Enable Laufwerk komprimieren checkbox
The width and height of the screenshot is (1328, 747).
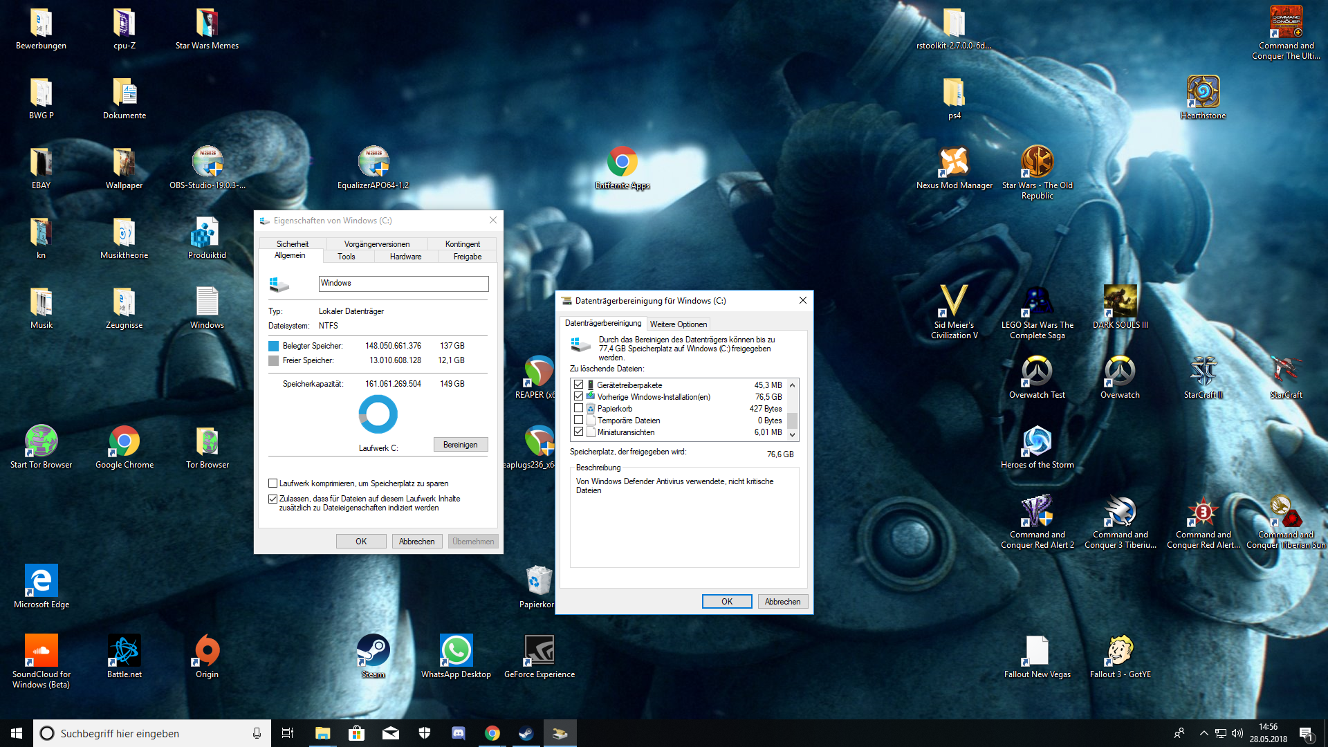click(273, 483)
